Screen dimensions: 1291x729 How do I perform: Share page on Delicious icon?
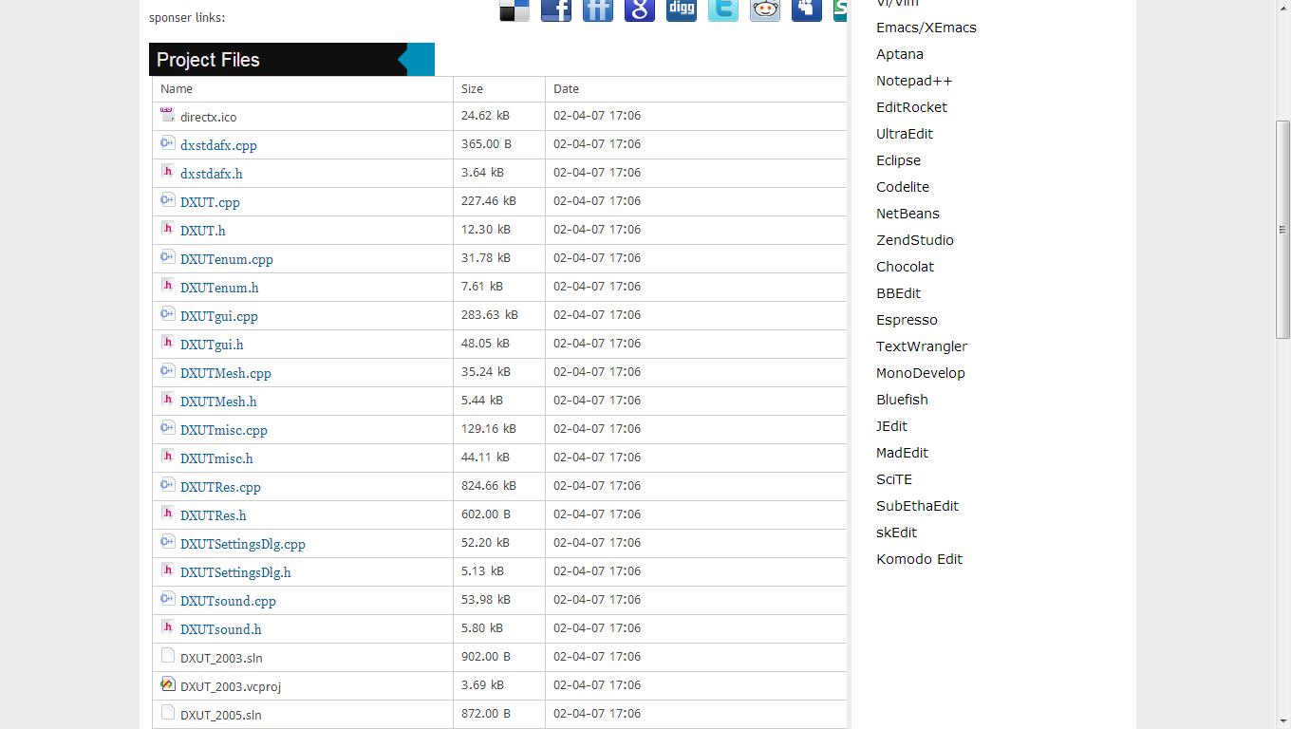[x=514, y=9]
